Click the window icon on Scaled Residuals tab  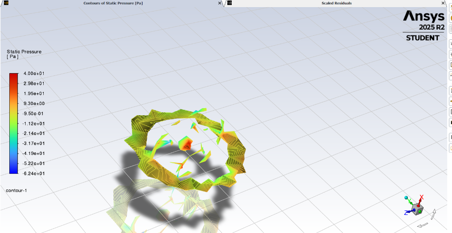(230, 3)
